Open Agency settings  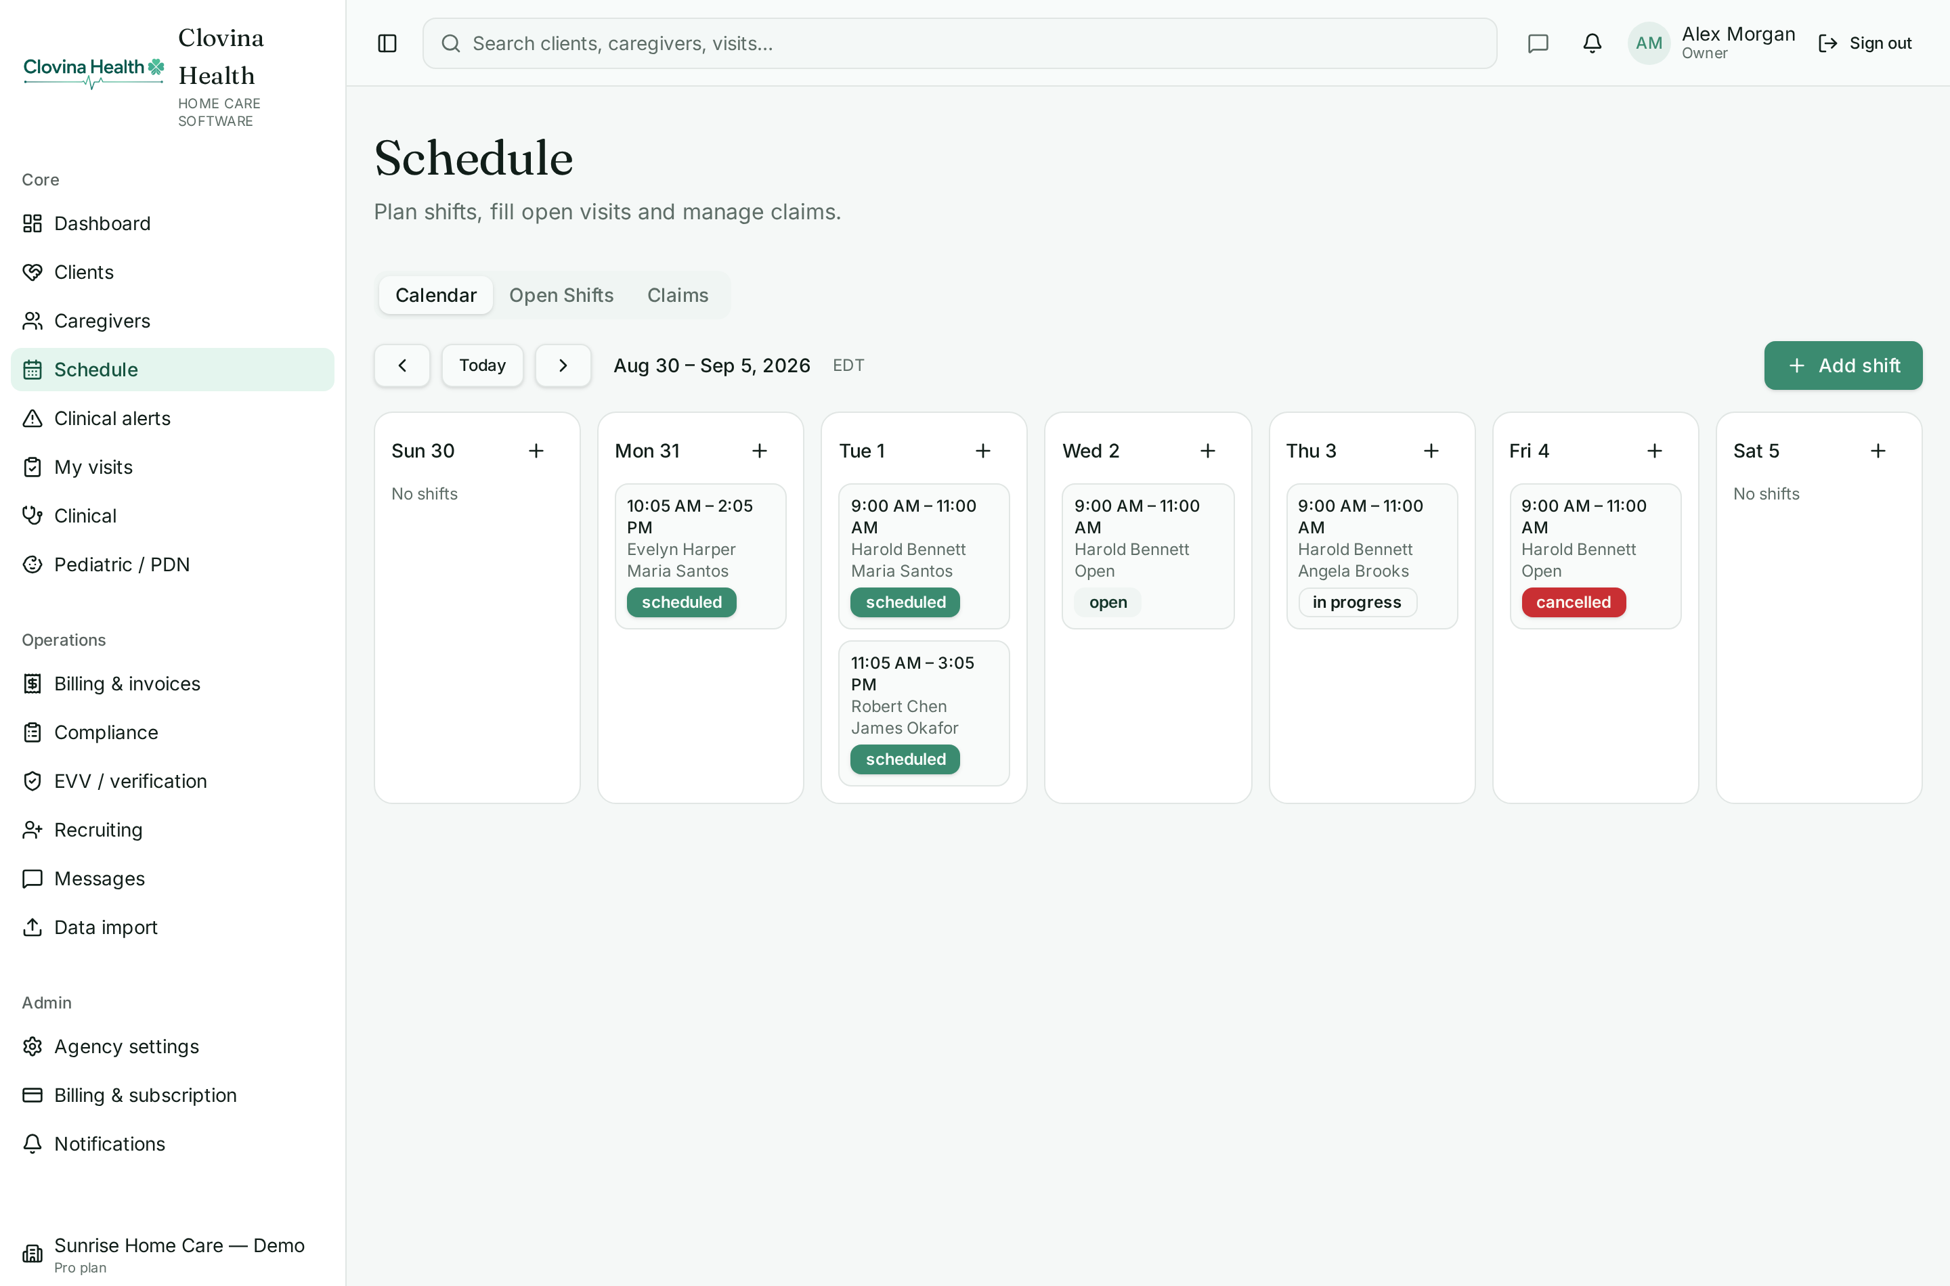click(172, 1046)
